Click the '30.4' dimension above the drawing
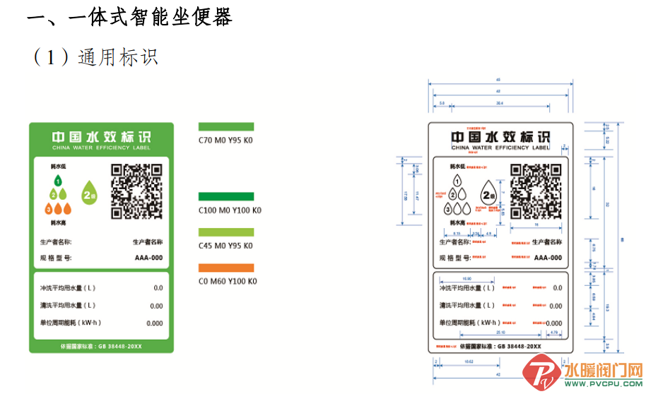Viewport: 646px width, 394px height. coord(500,103)
